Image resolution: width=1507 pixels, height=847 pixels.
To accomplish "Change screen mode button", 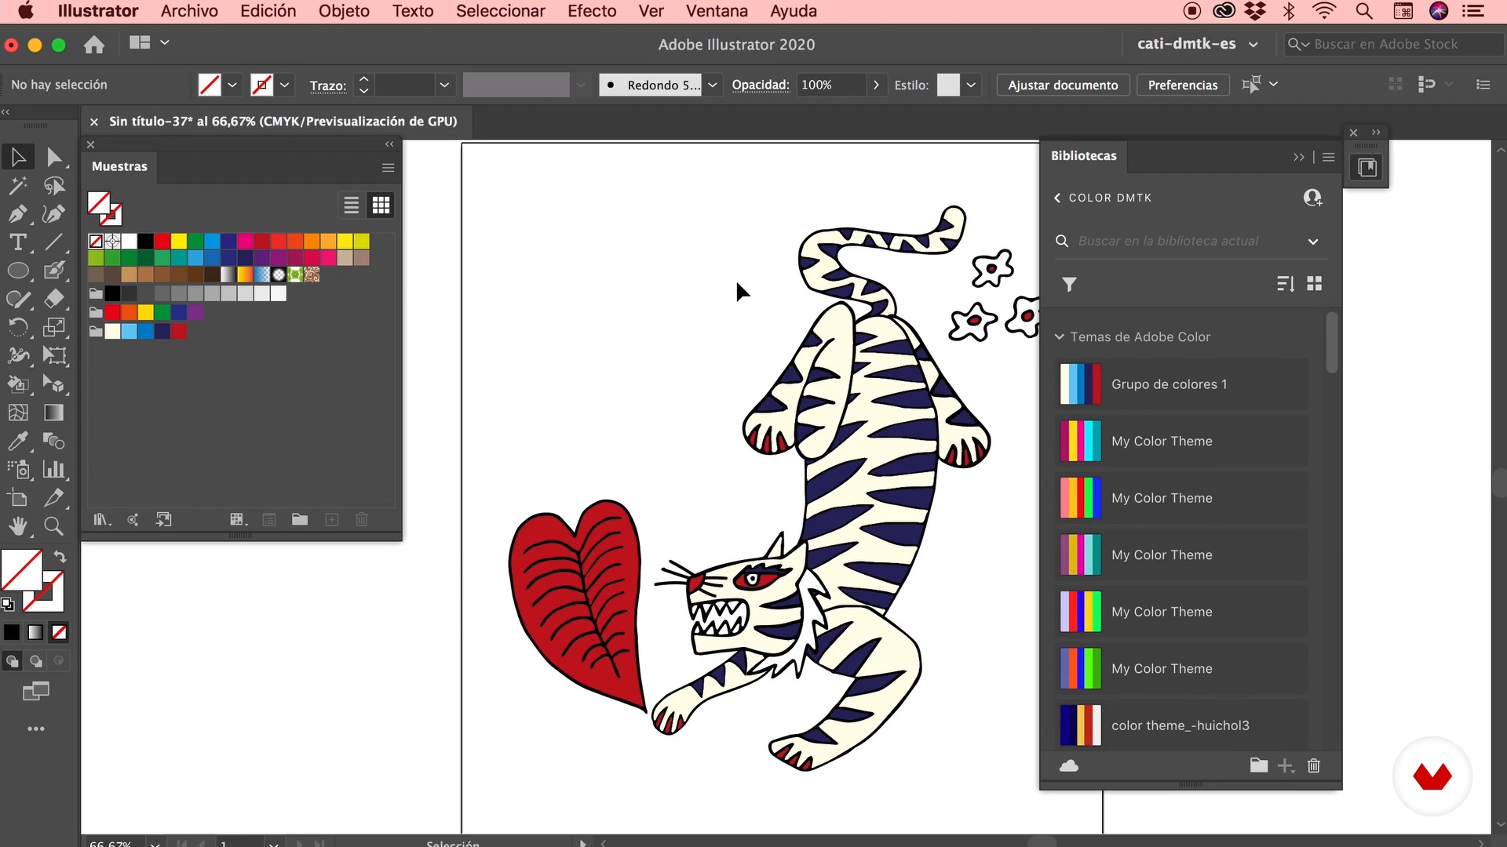I will [35, 691].
